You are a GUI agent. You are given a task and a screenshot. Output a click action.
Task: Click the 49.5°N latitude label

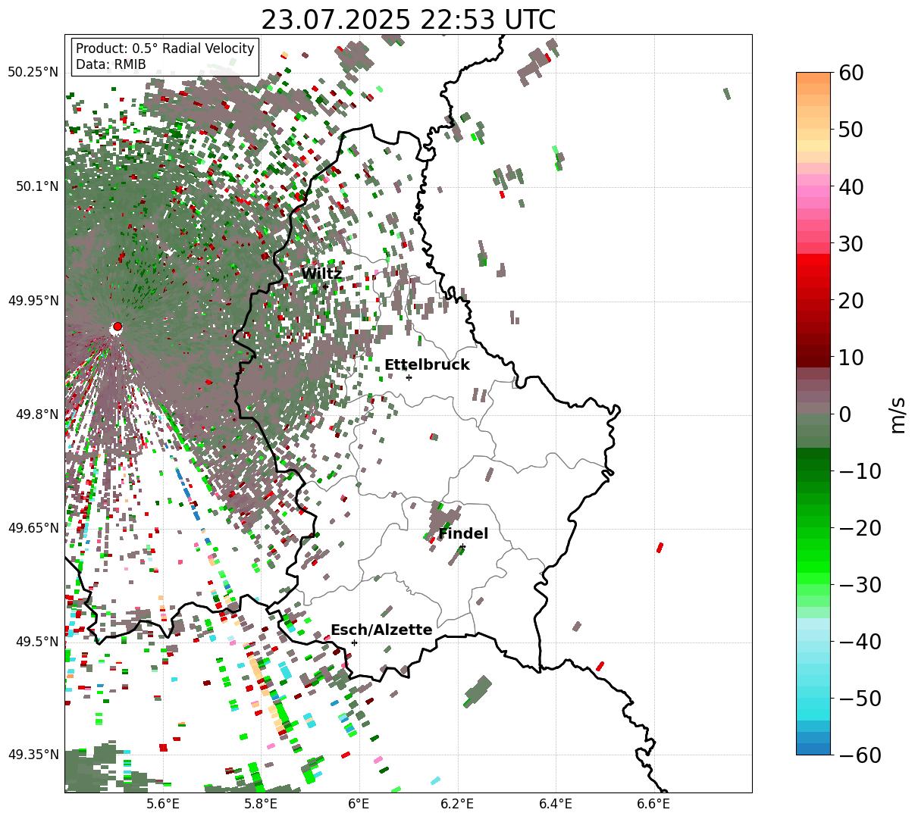click(x=37, y=642)
